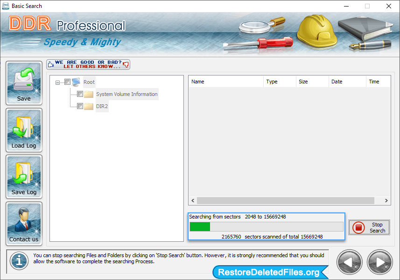Click the 'We are good or bad' feedback banner
Viewport: 400px width, 280px height.
click(88, 64)
